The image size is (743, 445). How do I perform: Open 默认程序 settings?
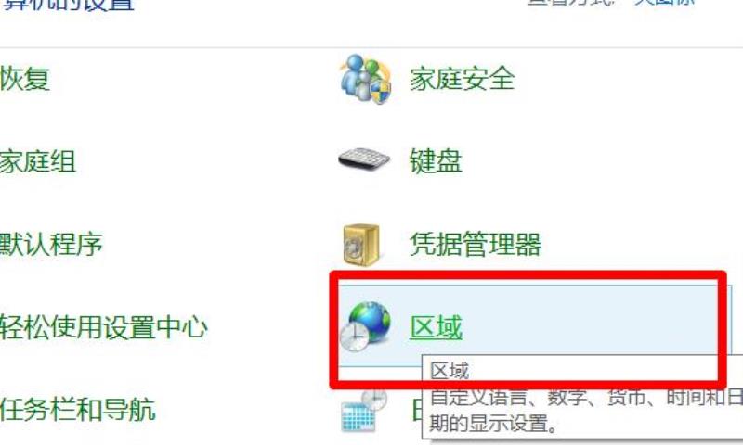(51, 244)
